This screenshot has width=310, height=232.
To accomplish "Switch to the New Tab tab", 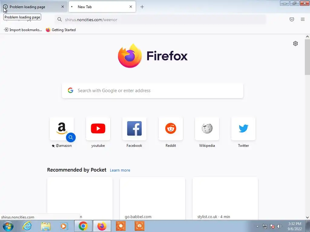I will click(102, 7).
